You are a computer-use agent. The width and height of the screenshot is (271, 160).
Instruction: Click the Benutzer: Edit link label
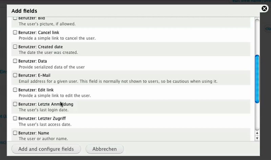click(36, 90)
